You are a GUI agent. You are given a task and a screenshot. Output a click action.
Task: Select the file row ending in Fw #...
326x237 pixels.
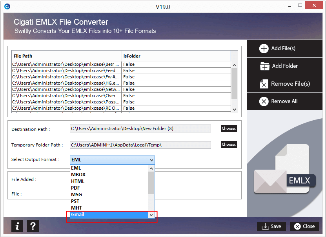[x=121, y=77]
